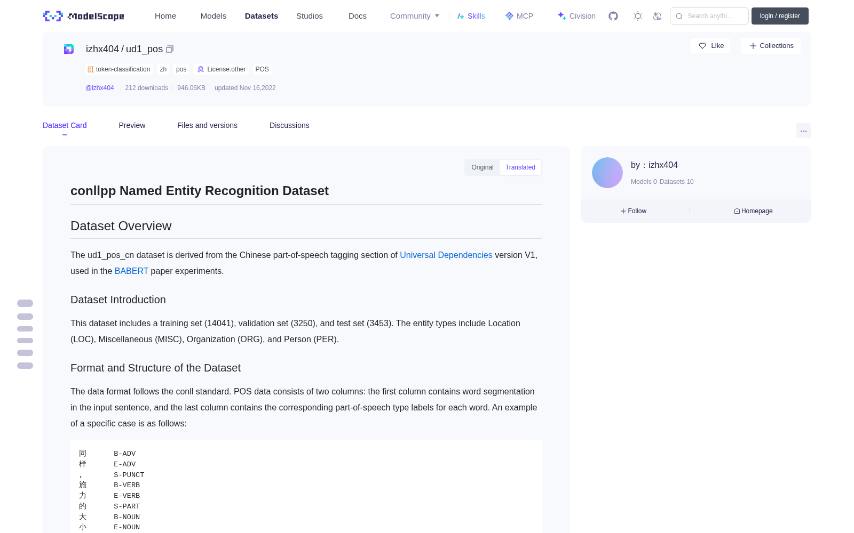This screenshot has height=533, width=854.
Task: Follow the BABERT paper link
Action: (x=131, y=271)
